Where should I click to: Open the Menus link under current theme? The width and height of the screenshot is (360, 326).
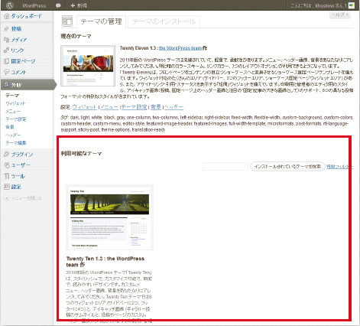coord(109,107)
